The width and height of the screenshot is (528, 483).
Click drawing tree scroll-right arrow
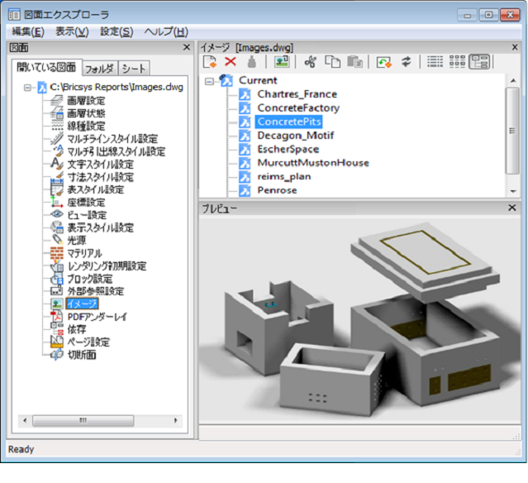coord(175,420)
